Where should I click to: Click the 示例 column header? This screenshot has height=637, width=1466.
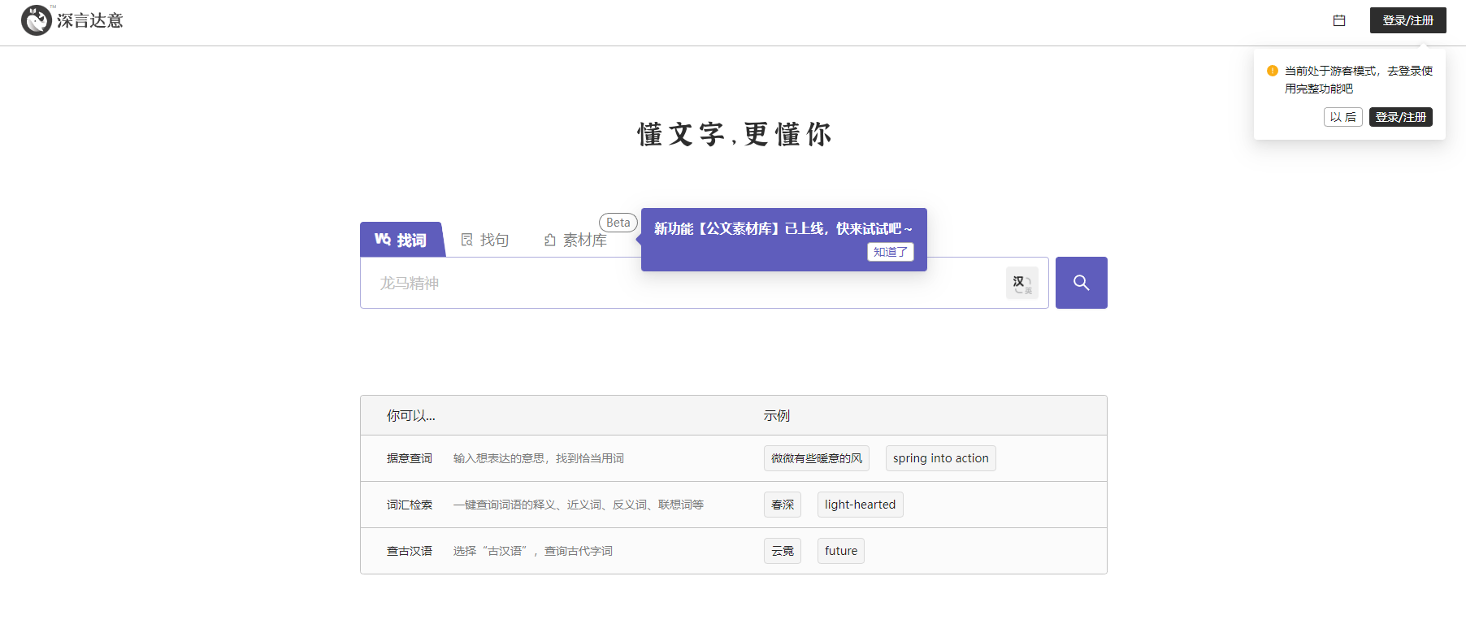(777, 416)
